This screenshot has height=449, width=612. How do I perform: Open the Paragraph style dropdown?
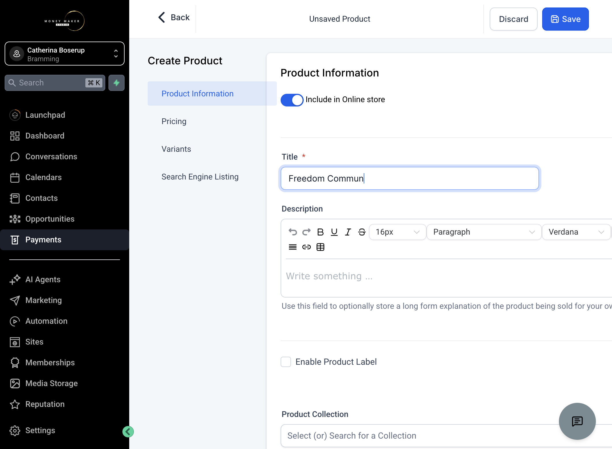484,232
